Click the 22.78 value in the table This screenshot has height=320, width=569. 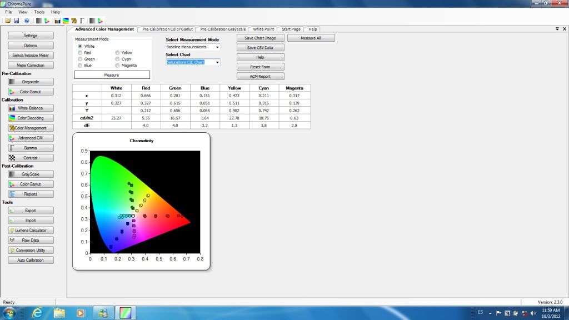(x=234, y=118)
